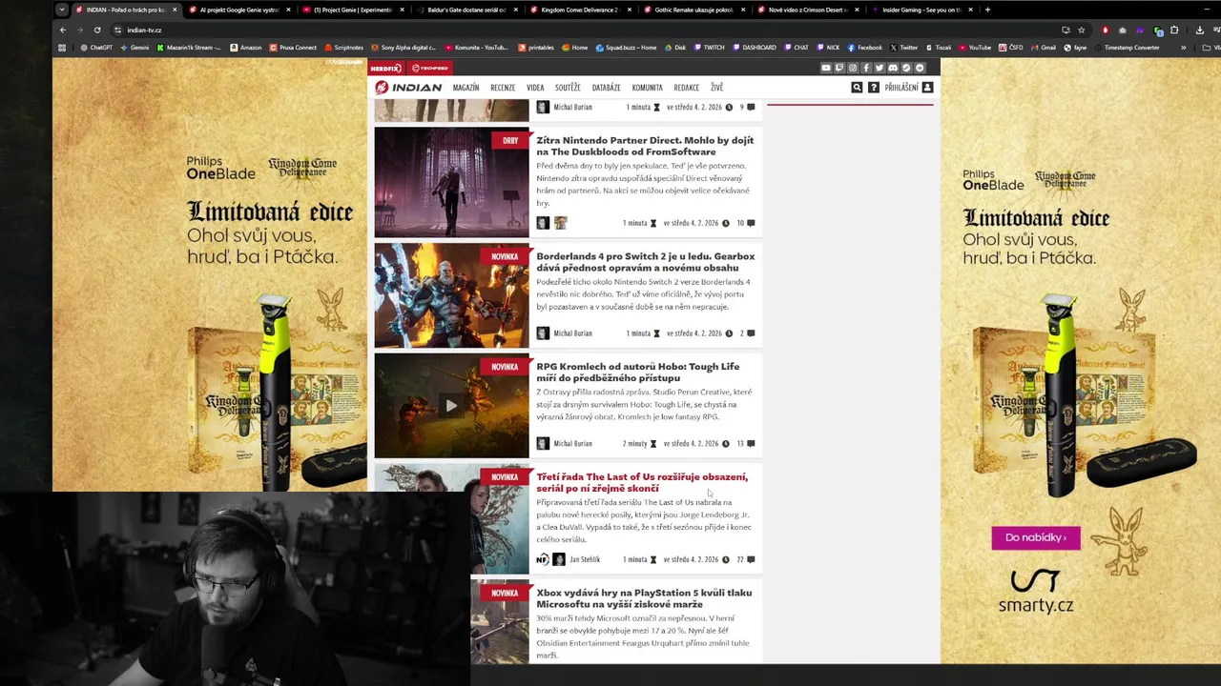
Task: Open the DATABÁZE menu
Action: click(x=606, y=88)
